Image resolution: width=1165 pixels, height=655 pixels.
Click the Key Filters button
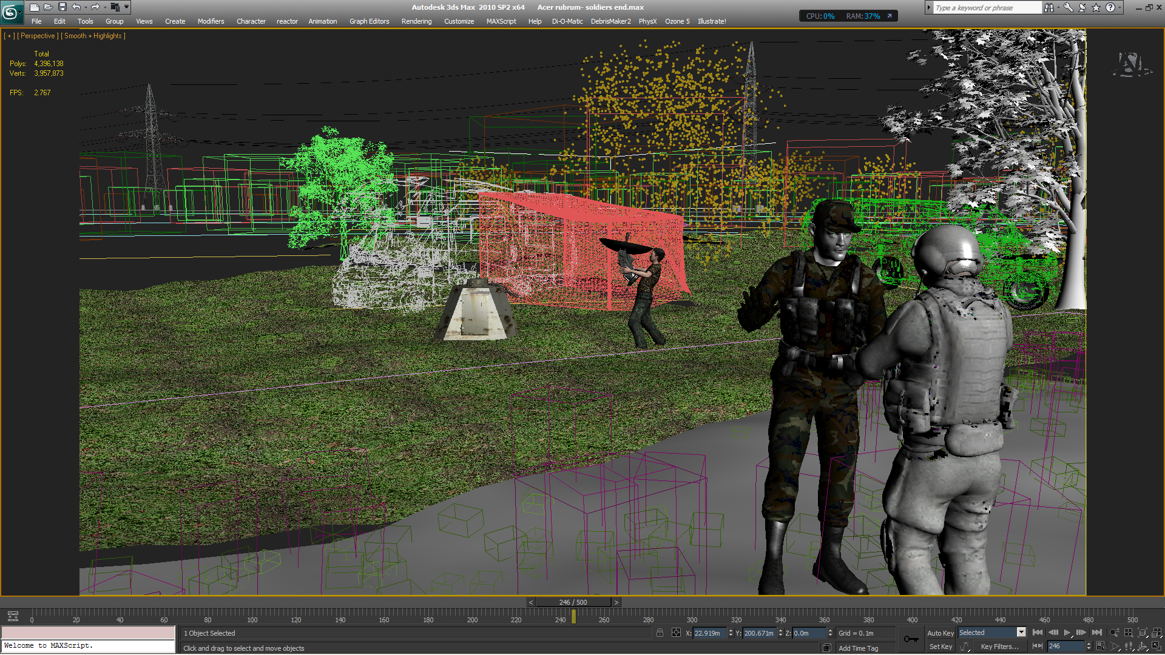(999, 647)
